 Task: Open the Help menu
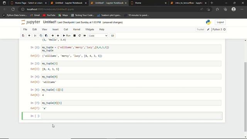(x=102, y=29)
